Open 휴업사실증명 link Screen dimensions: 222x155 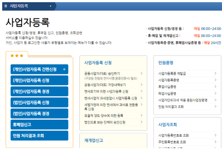pyautogui.click(x=167, y=87)
